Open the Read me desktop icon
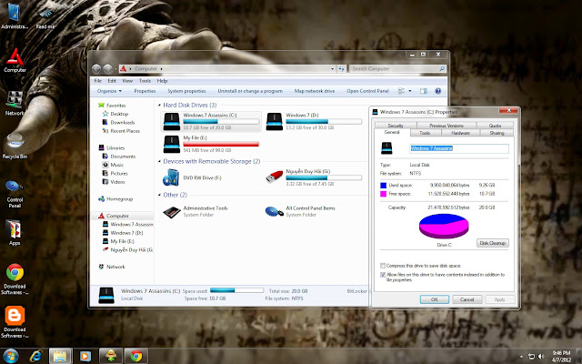Screen dimensions: 582x364 45,16
